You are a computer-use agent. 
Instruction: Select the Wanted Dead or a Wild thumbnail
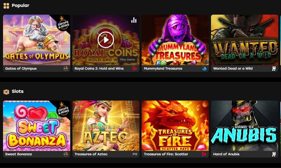click(245, 40)
